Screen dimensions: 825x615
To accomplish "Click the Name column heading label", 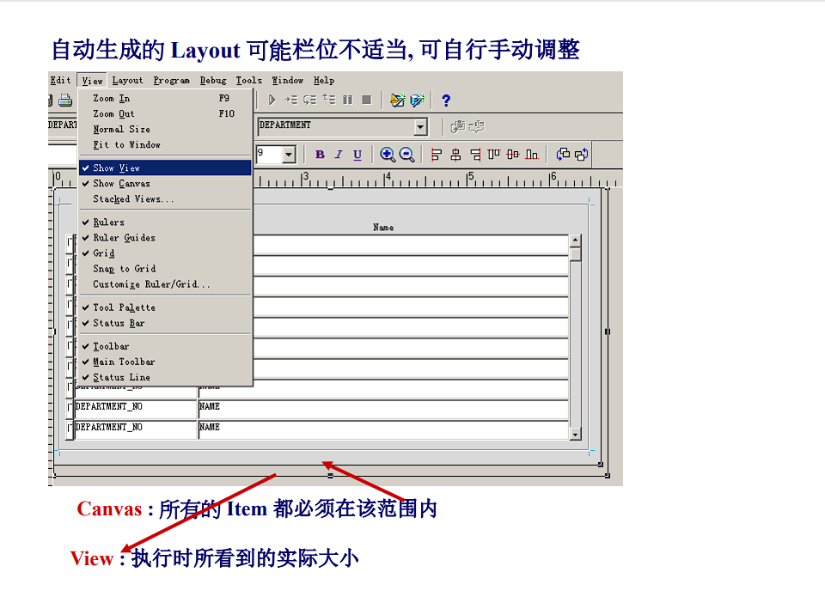I will tap(383, 228).
